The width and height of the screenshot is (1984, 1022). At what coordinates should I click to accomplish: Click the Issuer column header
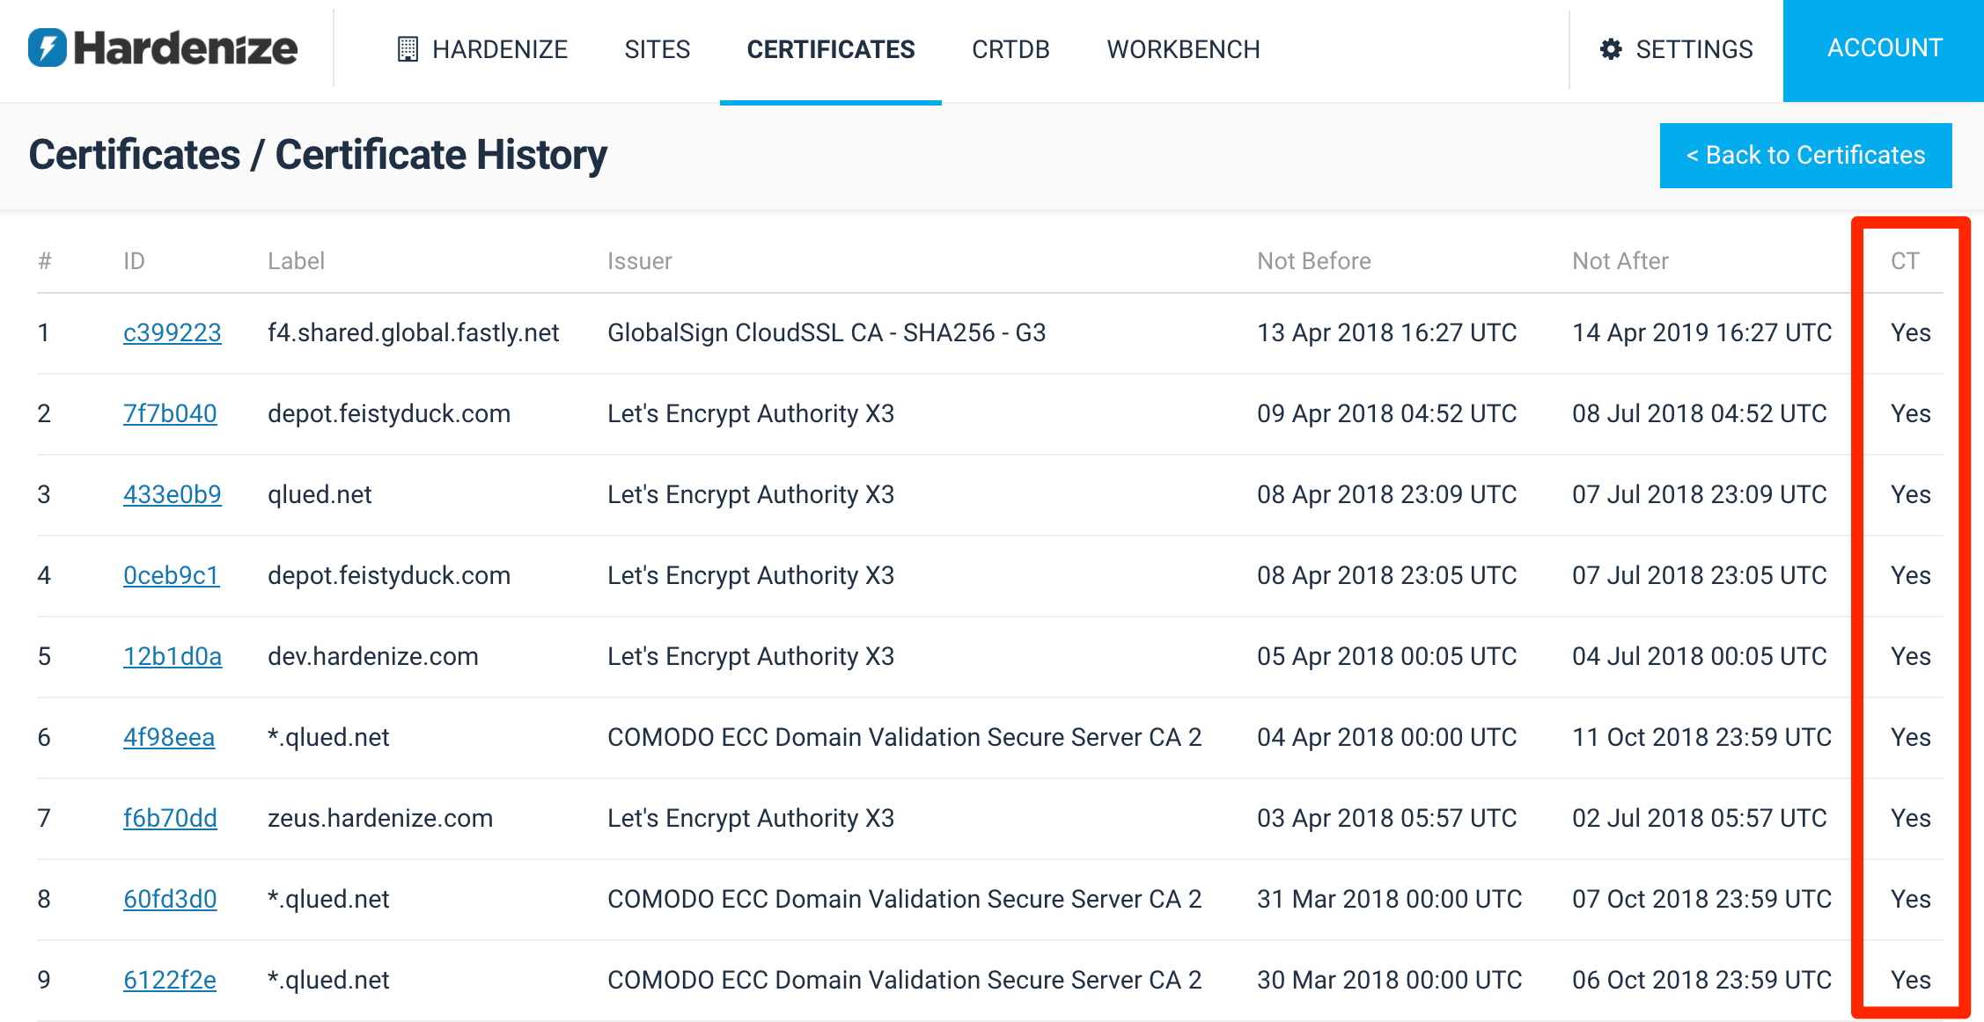point(639,261)
